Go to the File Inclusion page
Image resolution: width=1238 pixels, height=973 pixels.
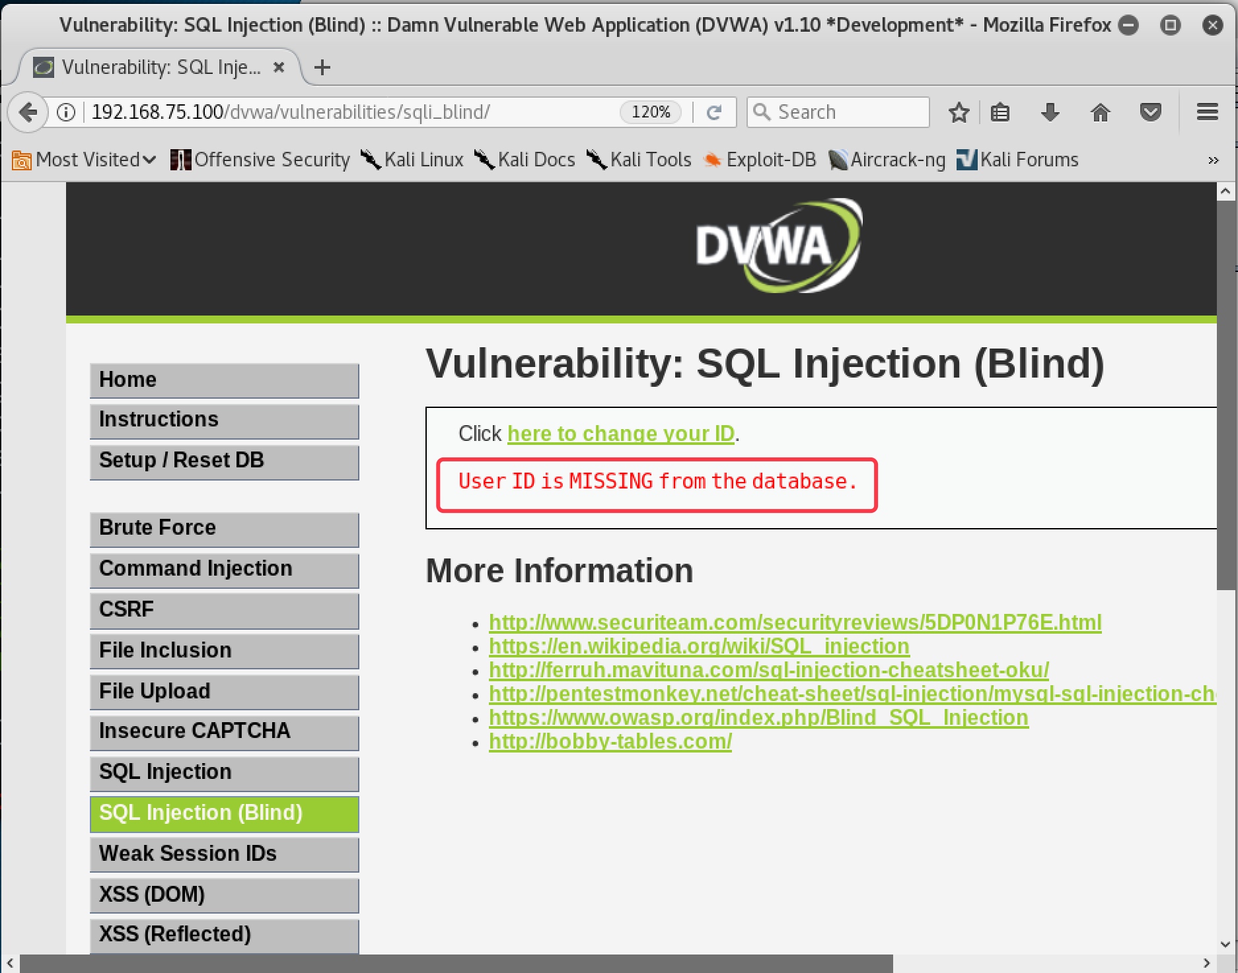(x=225, y=651)
